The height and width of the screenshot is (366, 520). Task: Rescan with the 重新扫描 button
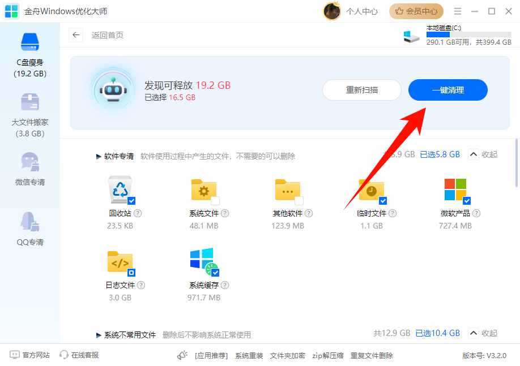[362, 90]
